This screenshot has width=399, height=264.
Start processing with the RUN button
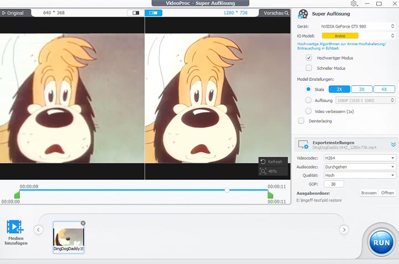[381, 242]
